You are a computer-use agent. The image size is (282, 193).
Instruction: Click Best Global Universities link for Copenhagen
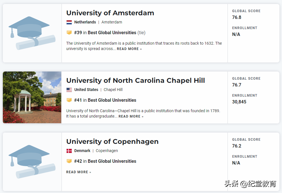(112, 161)
